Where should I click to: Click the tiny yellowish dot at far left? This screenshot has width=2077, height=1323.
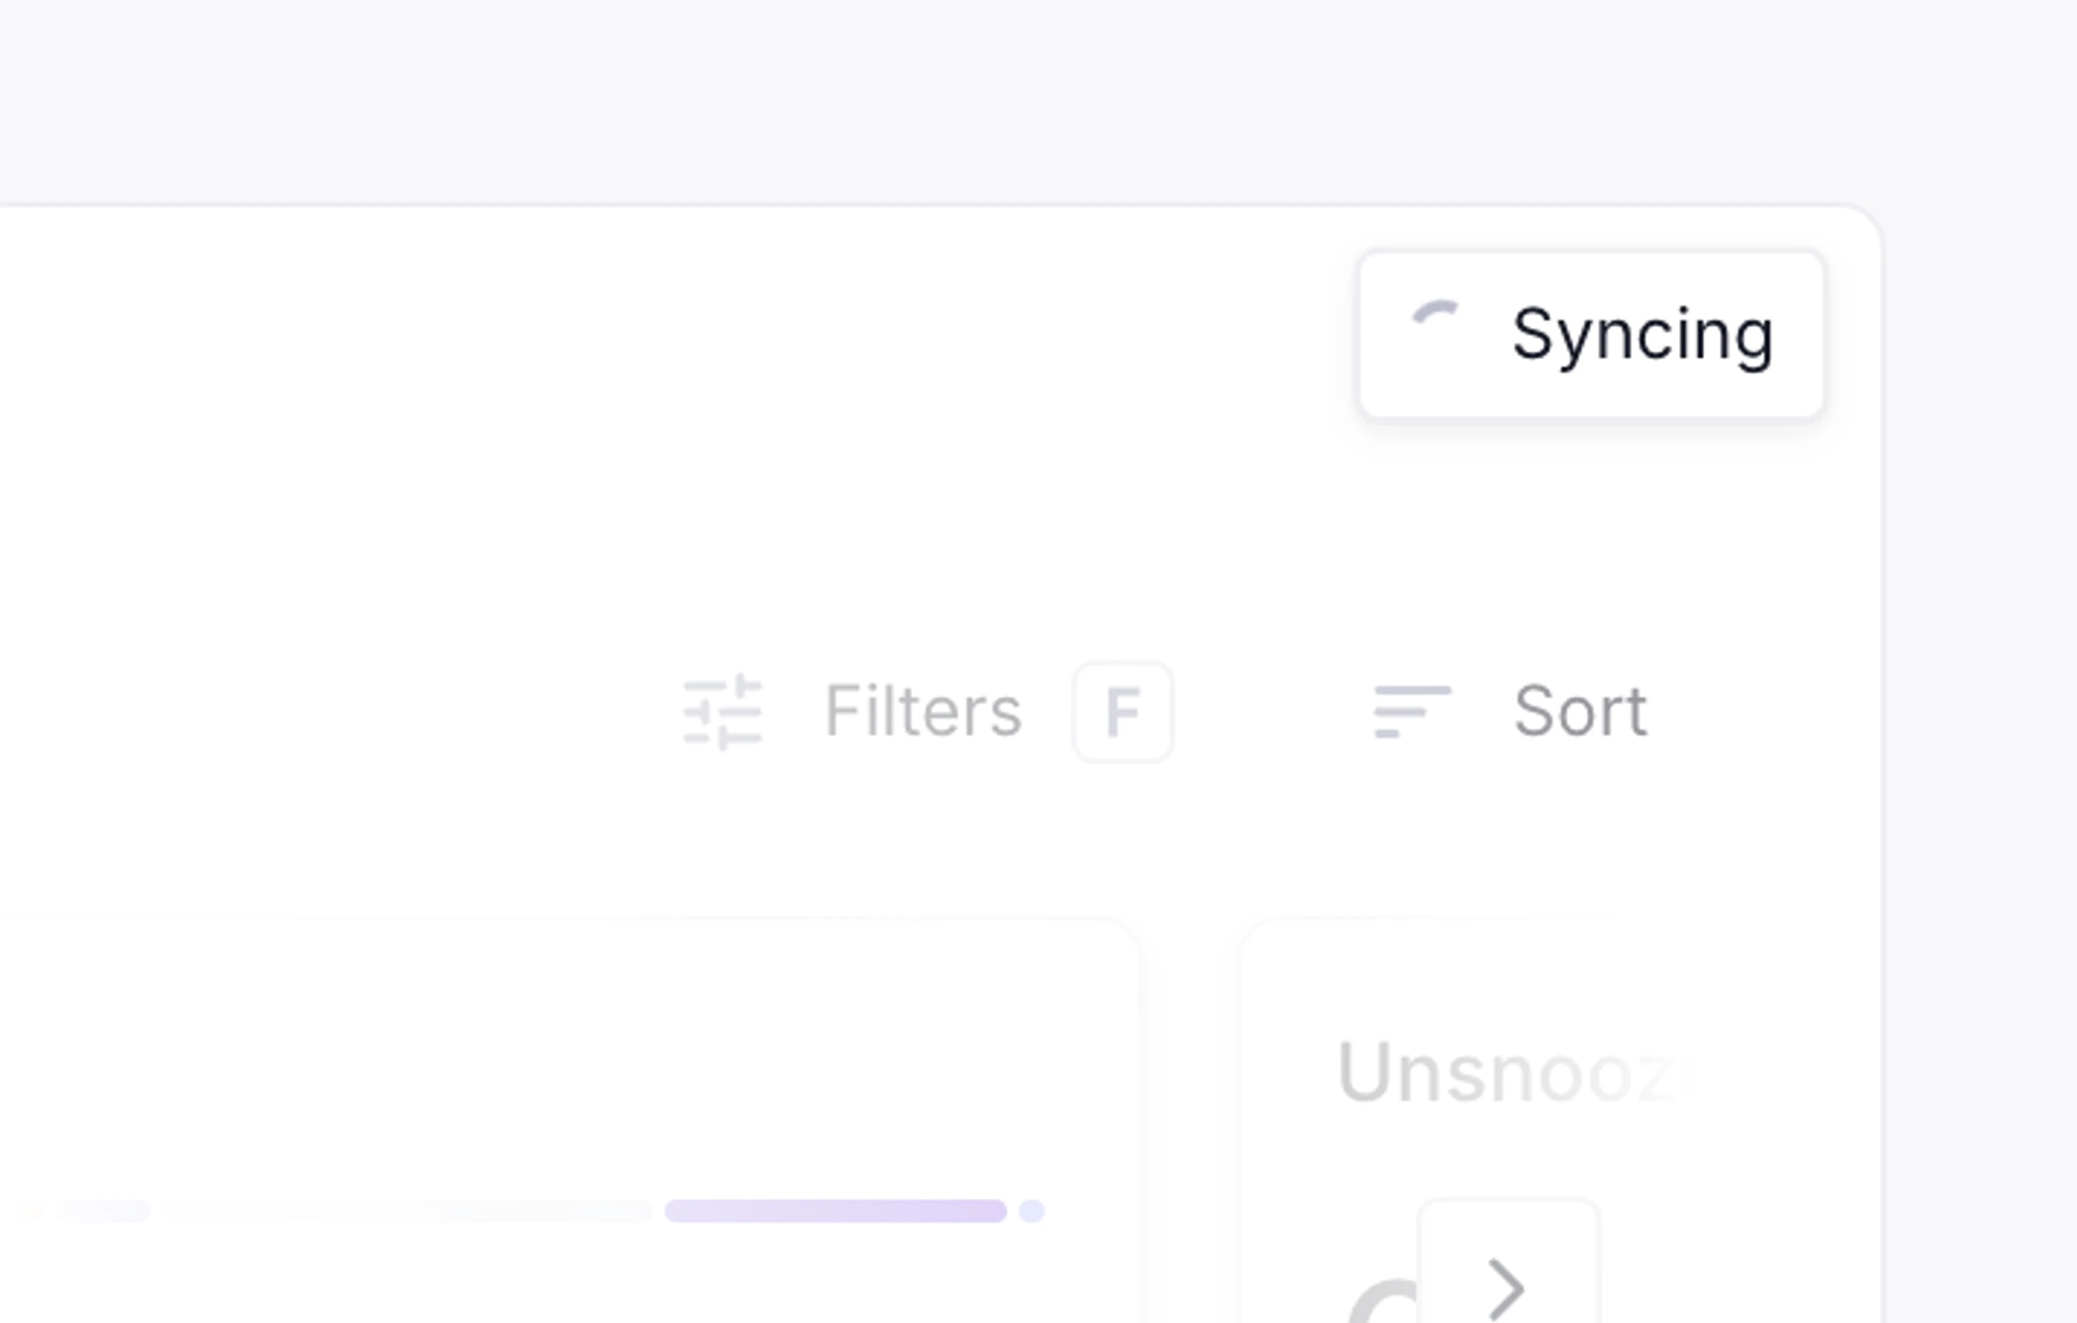point(29,1211)
